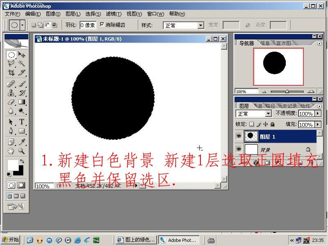Pick the Eyedropper tool
328x246 pixels.
tap(22, 142)
